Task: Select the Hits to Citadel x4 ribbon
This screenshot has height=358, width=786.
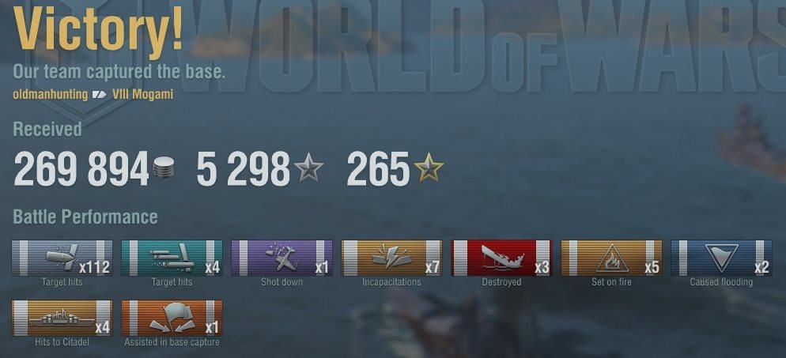Action: tap(62, 318)
